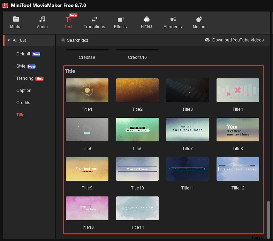
Task: Open the Transitions arrows icon
Action: pos(94,19)
